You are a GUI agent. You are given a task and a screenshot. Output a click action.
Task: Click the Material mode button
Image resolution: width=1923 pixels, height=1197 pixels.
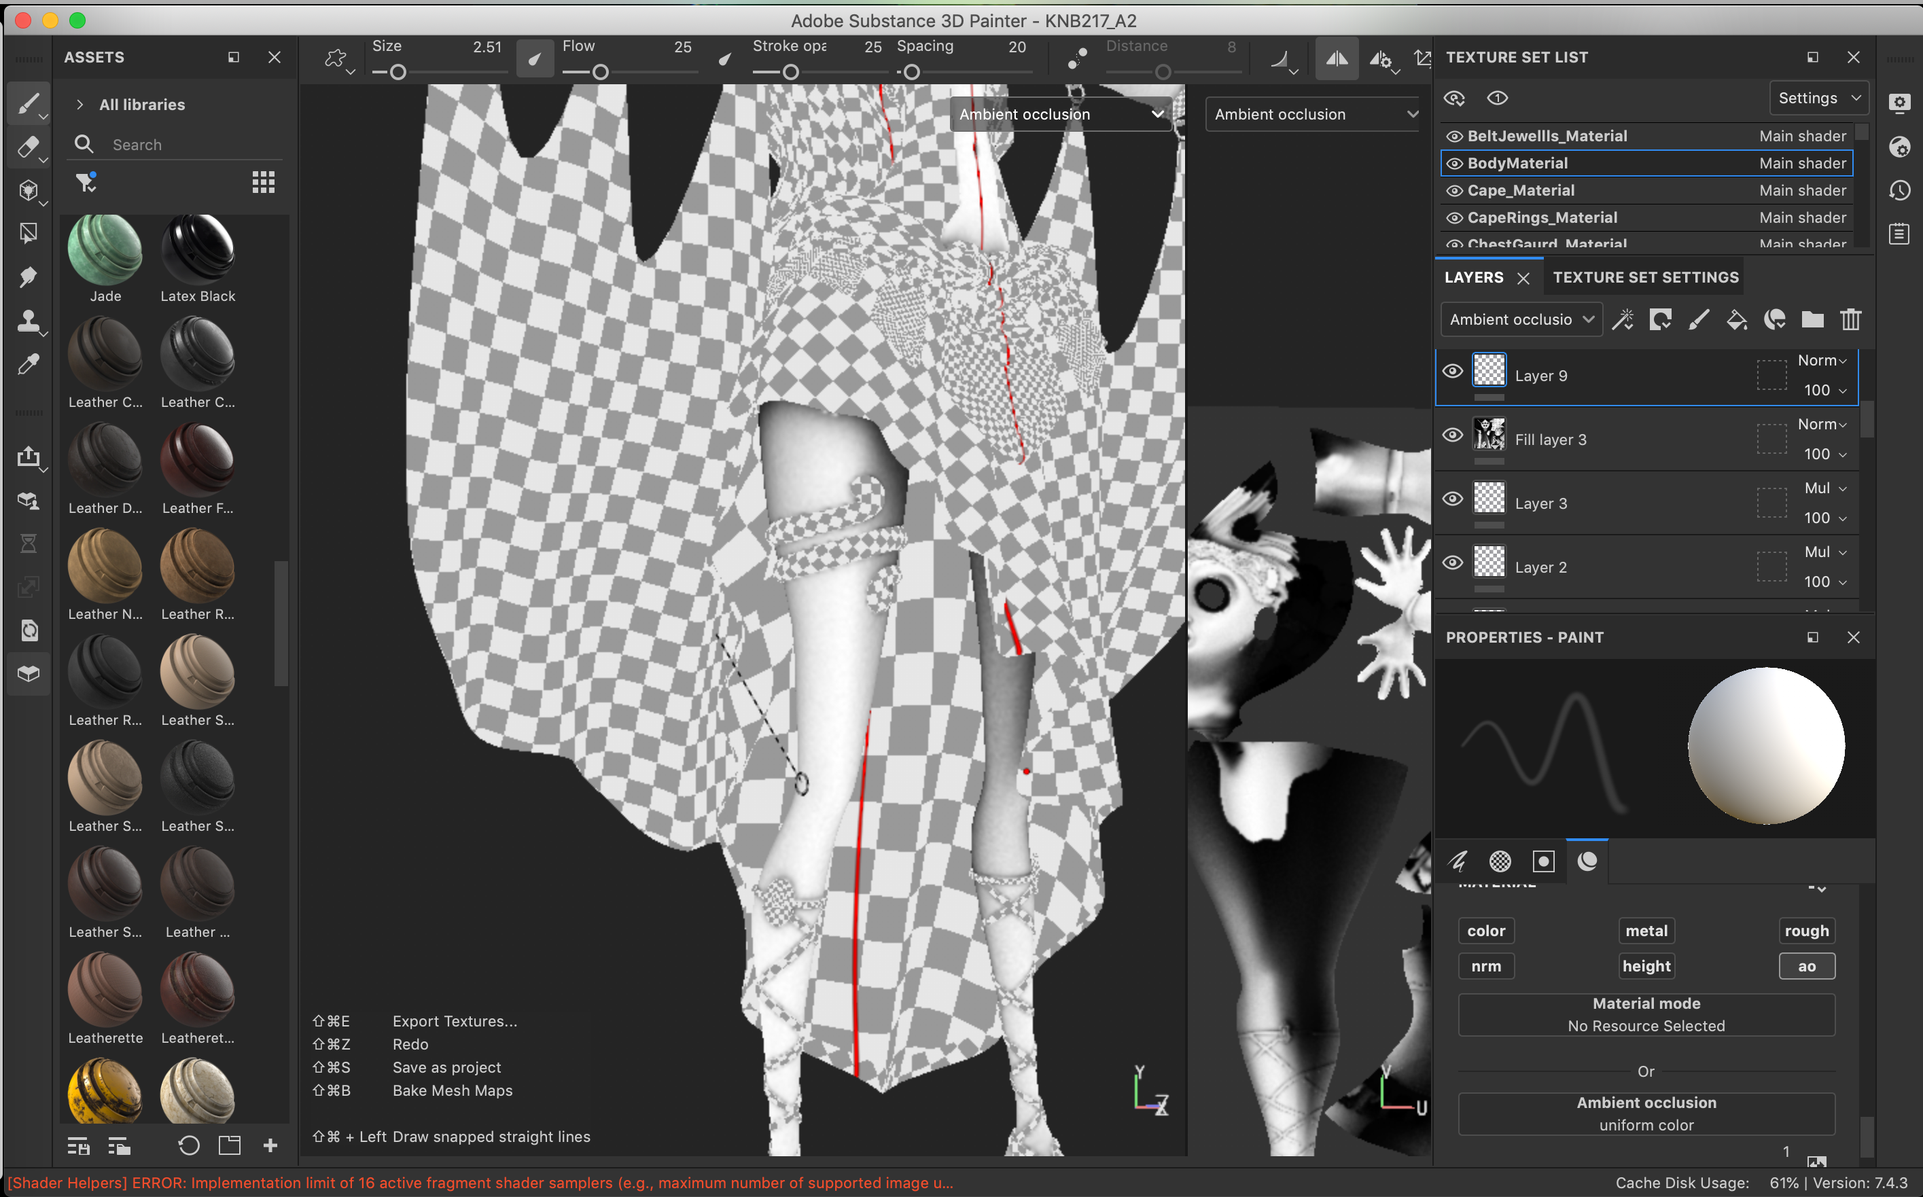click(x=1646, y=1014)
